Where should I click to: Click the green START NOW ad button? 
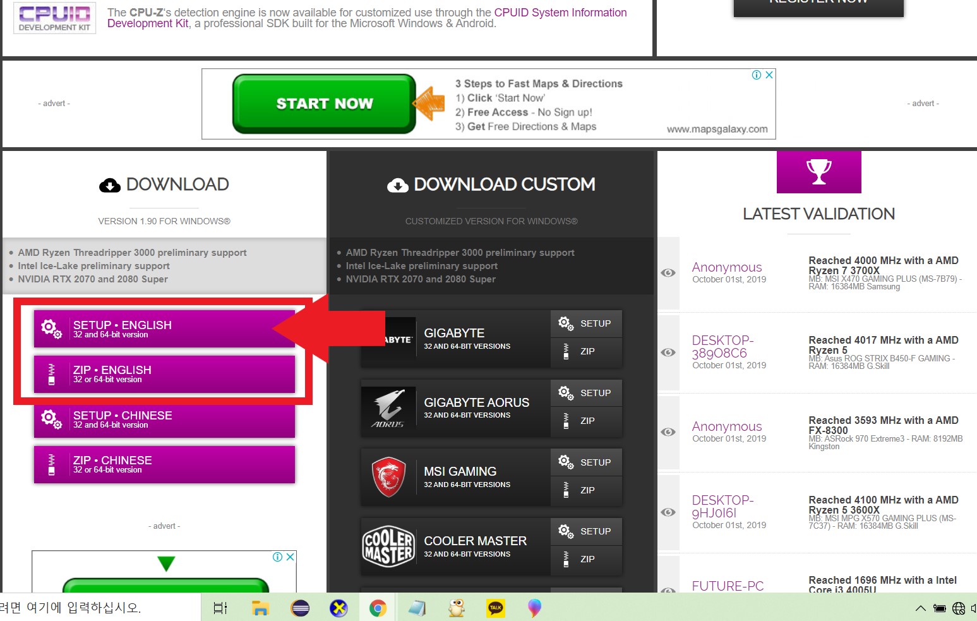point(325,104)
